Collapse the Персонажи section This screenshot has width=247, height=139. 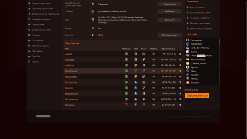(x=180, y=43)
